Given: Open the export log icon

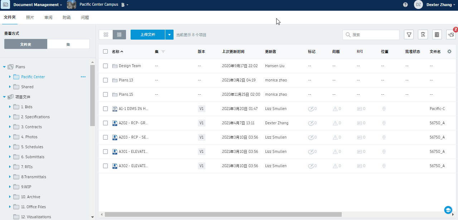Looking at the screenshot, I should coord(437,35).
